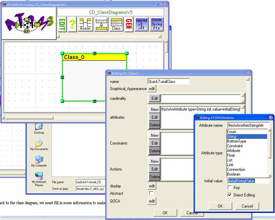
Task: Click Cancel in Editing ATOM3Attribute dialog
Action: 247,206
